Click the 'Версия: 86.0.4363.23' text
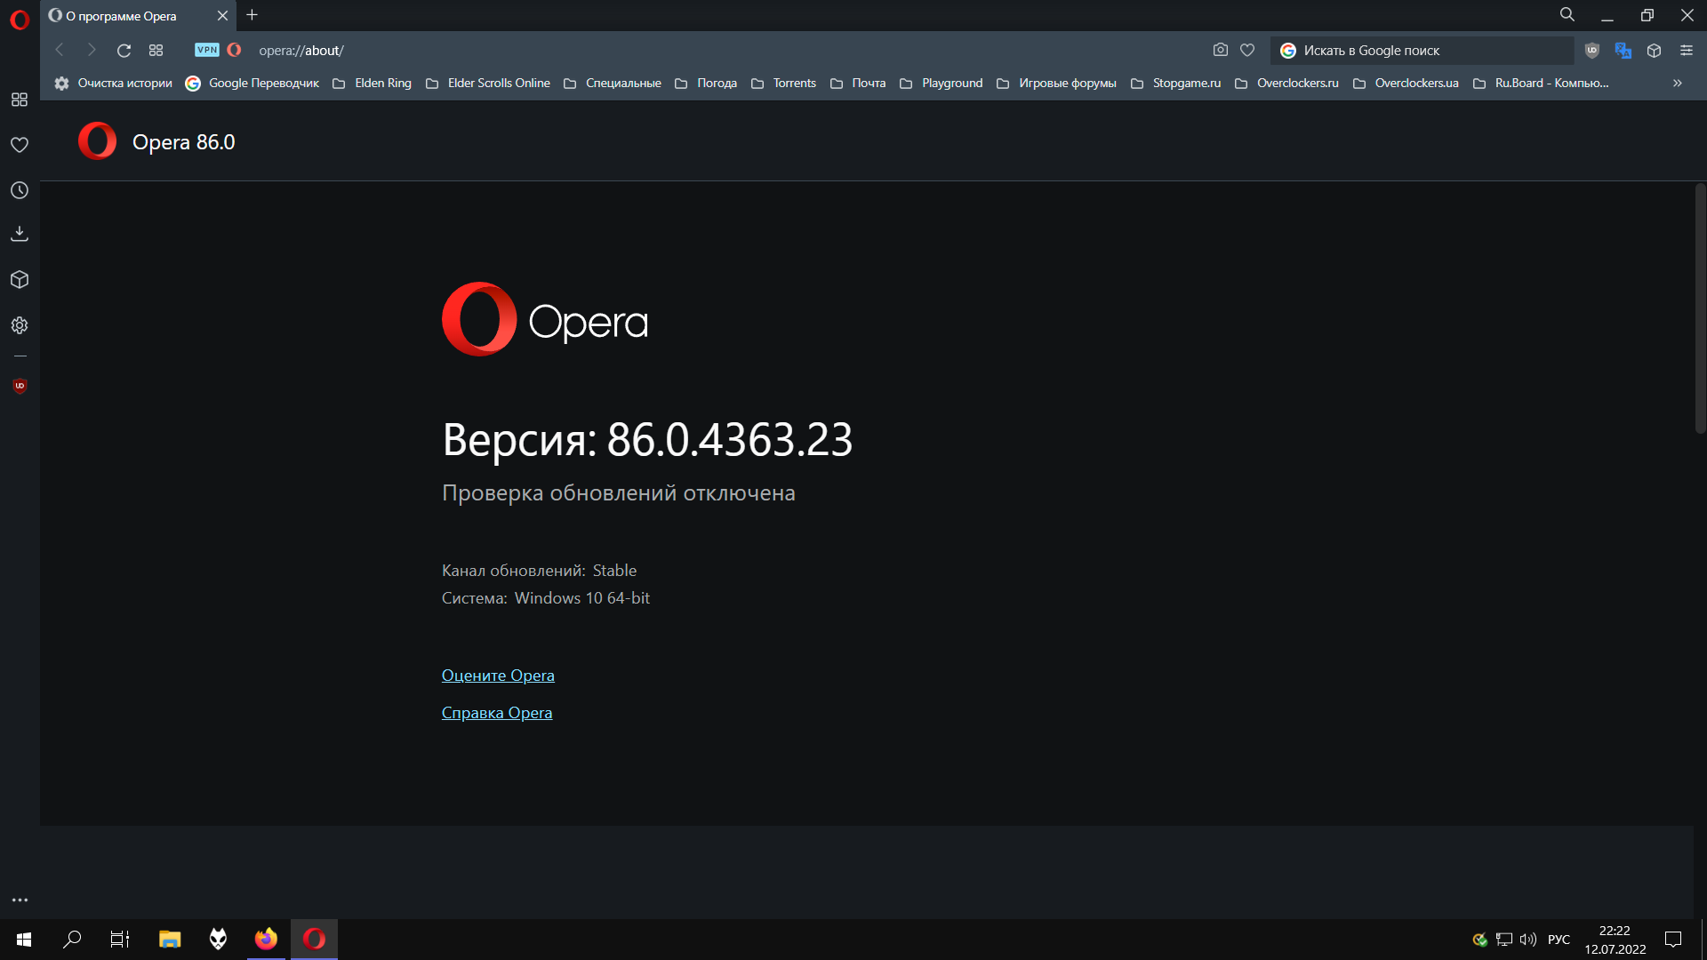 tap(647, 439)
